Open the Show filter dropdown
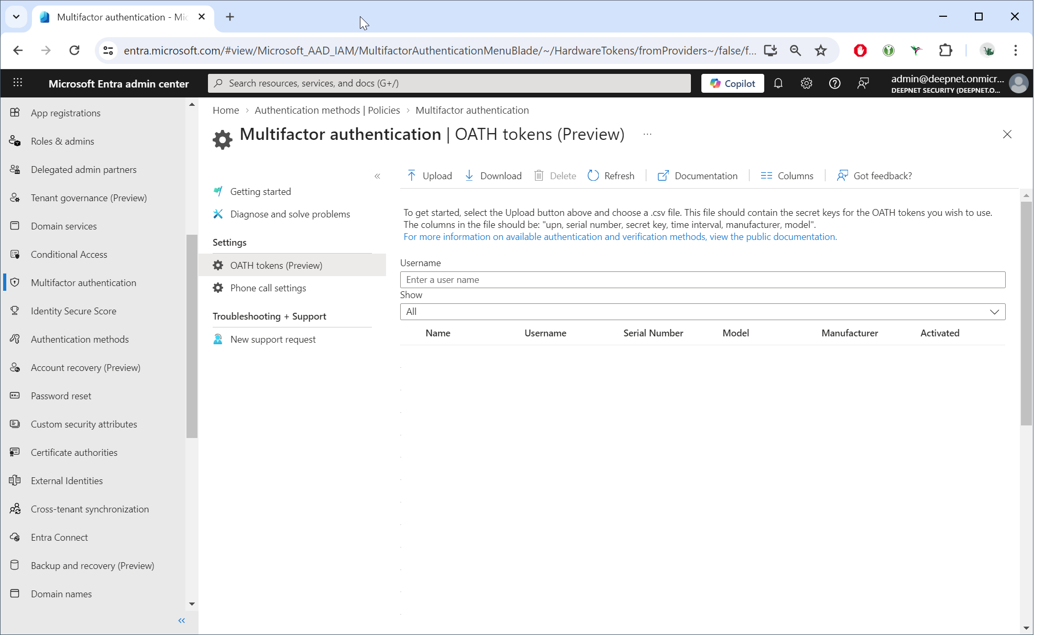1045x635 pixels. [702, 312]
